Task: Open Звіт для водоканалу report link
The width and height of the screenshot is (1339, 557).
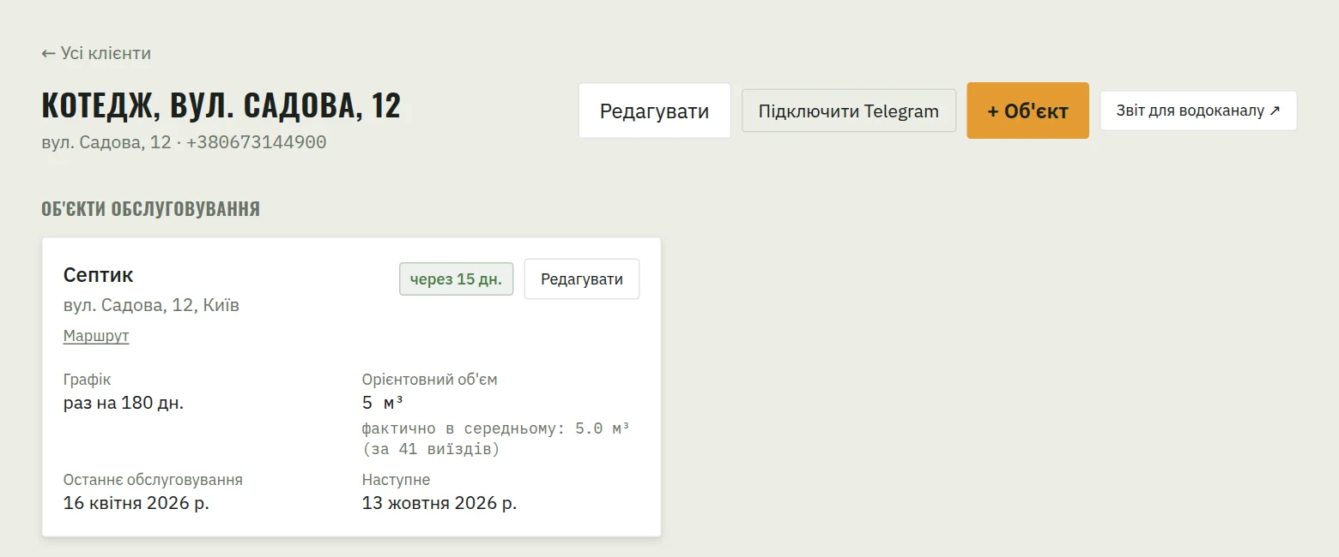Action: 1198,111
